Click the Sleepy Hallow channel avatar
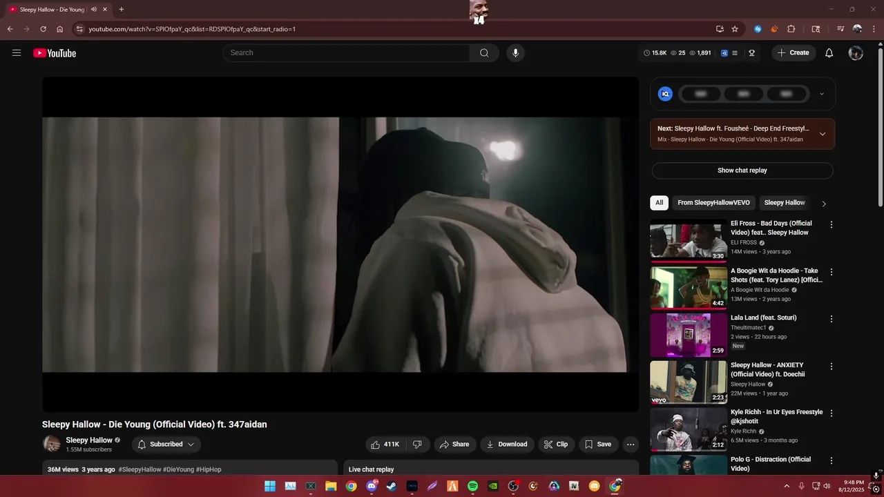Viewport: 884px width, 497px height. click(x=52, y=444)
